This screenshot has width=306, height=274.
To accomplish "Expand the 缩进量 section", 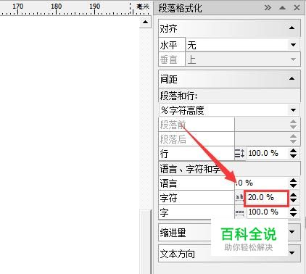I will tap(292, 232).
